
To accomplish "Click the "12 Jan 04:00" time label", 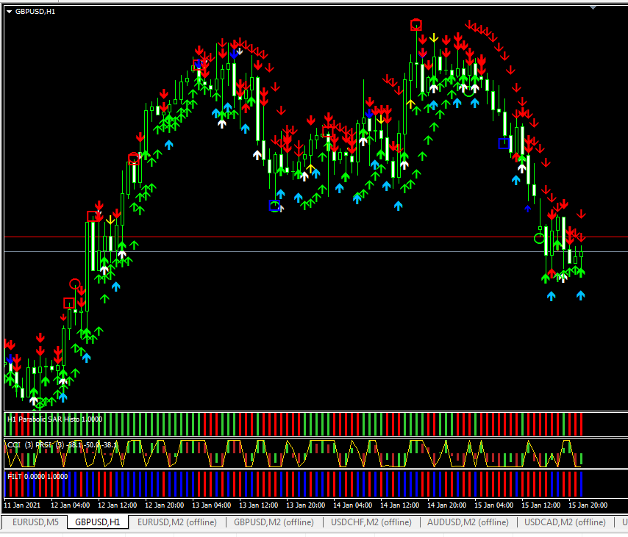I will point(71,505).
